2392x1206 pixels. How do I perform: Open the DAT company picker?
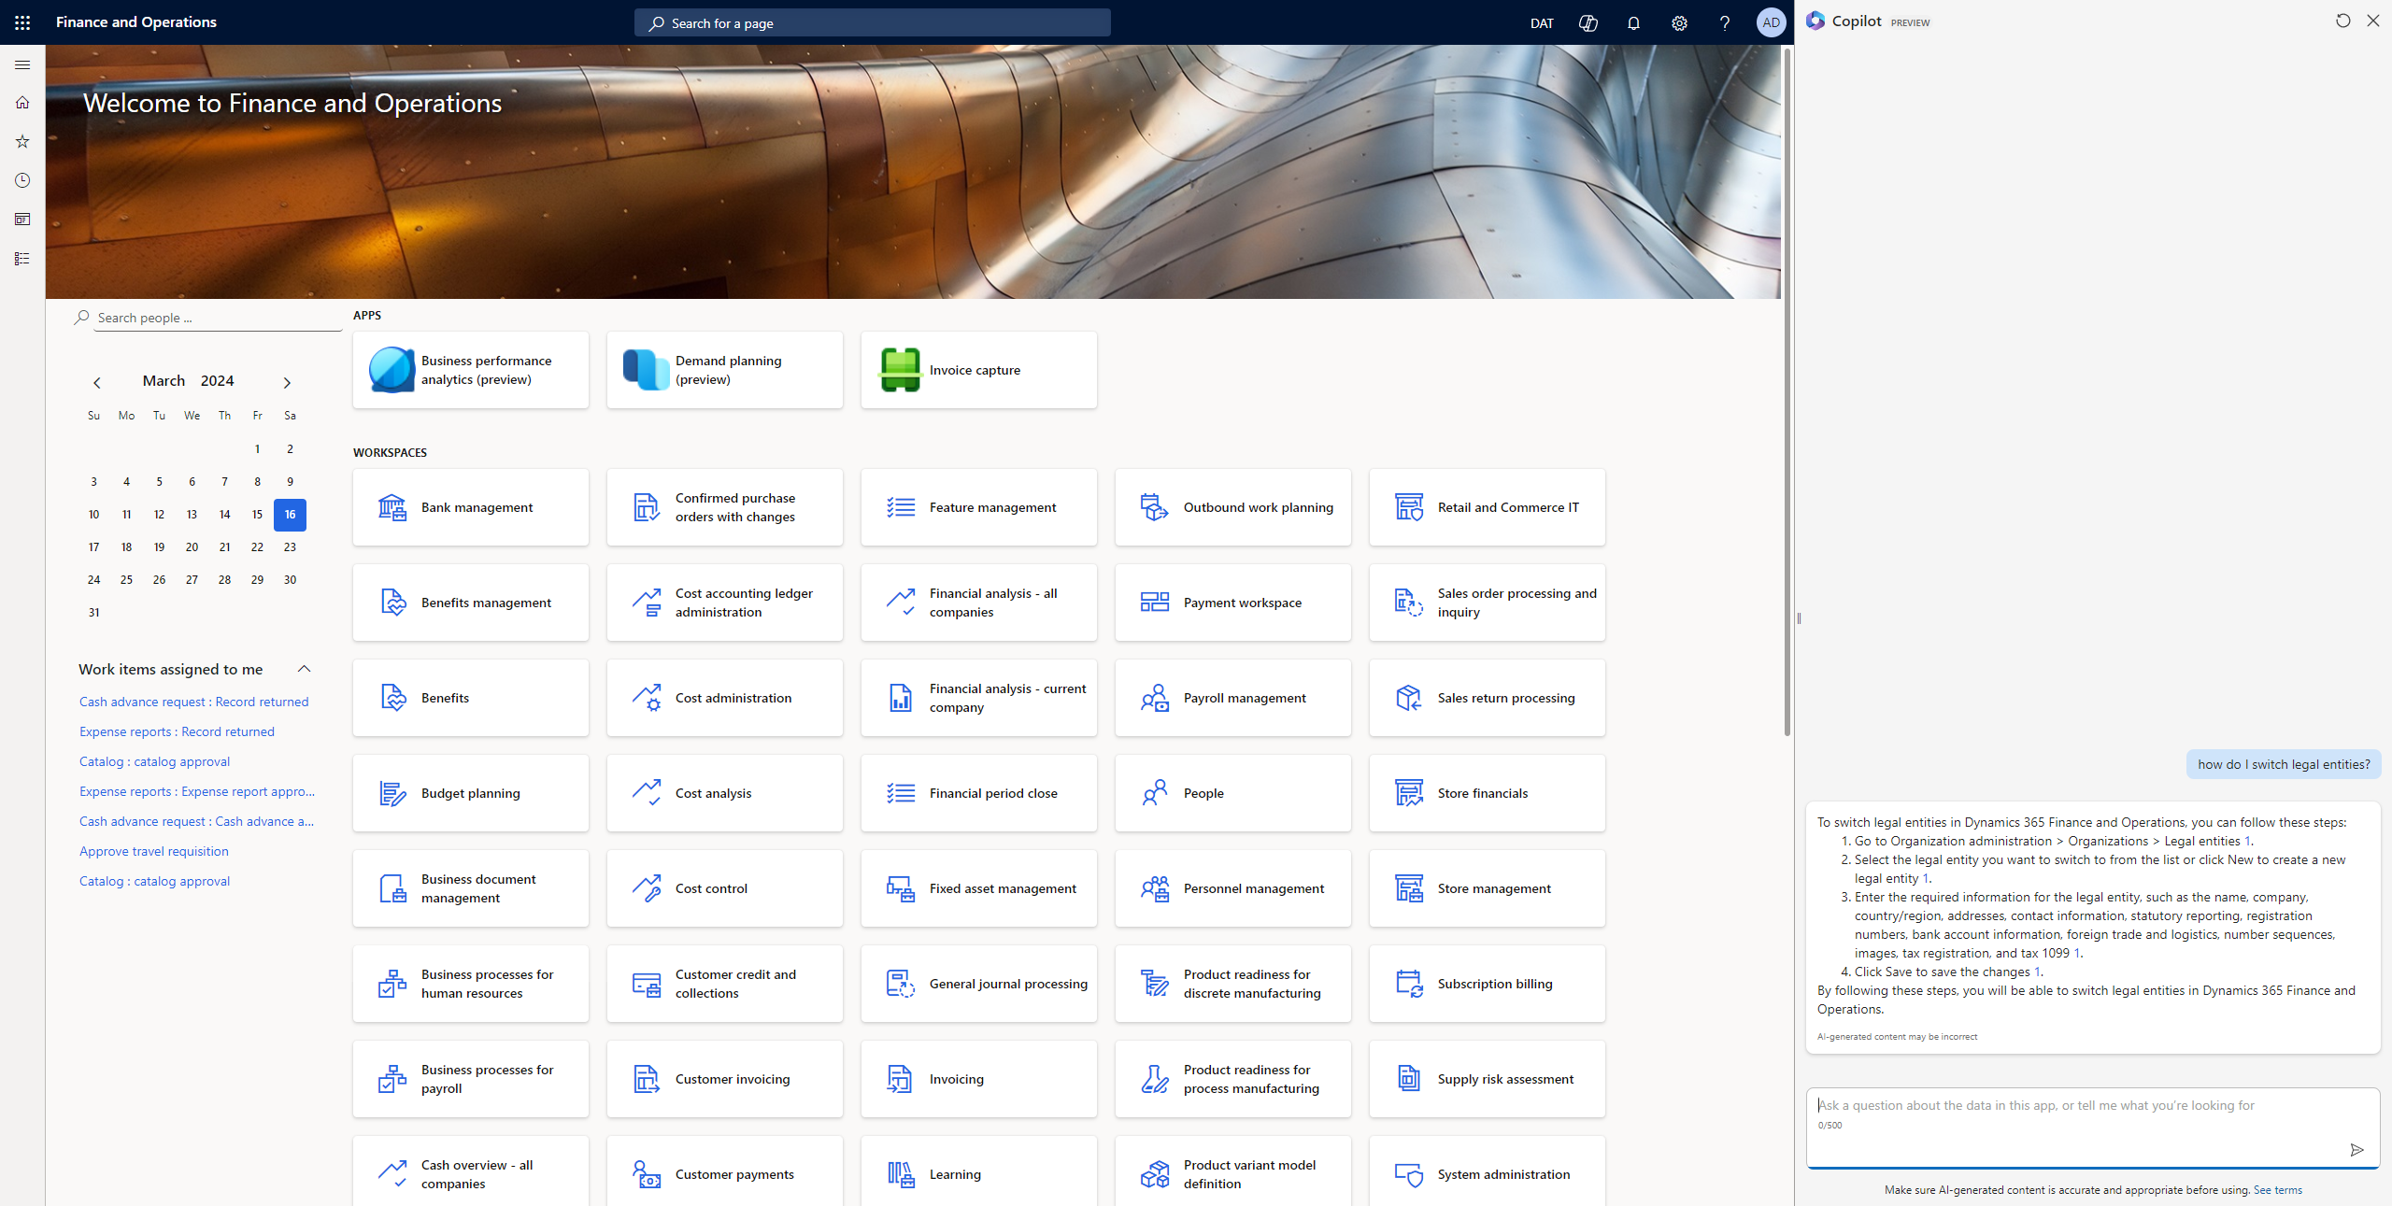[1542, 22]
